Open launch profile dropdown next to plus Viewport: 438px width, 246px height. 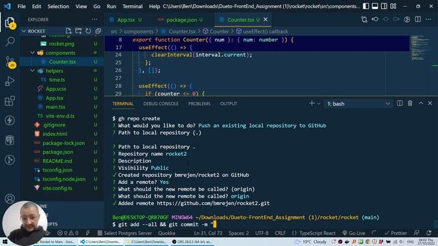319,104
